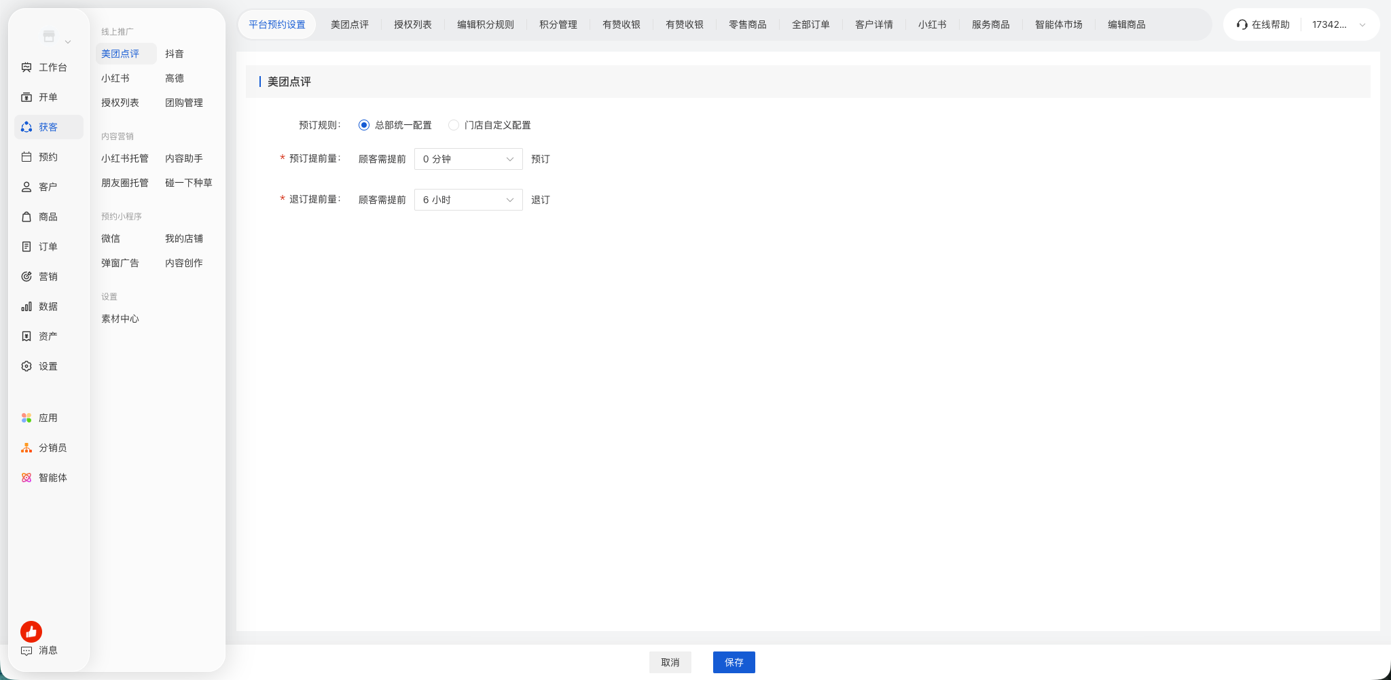The width and height of the screenshot is (1391, 680).
Task: Switch to 零售商品 tab
Action: (748, 24)
